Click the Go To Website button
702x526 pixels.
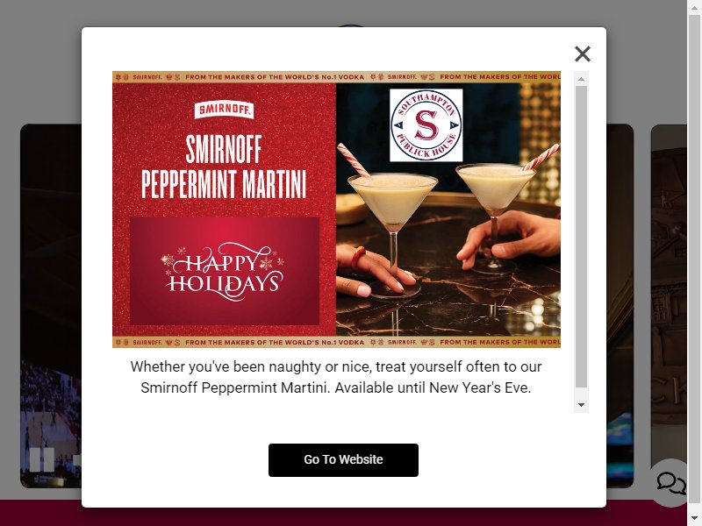point(343,459)
